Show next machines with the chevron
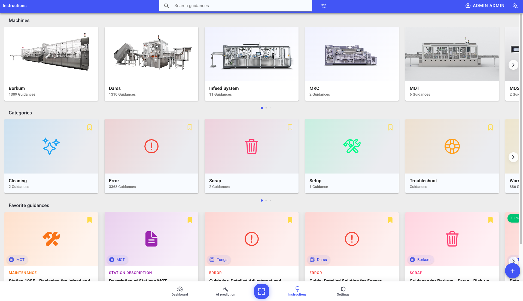 513,65
